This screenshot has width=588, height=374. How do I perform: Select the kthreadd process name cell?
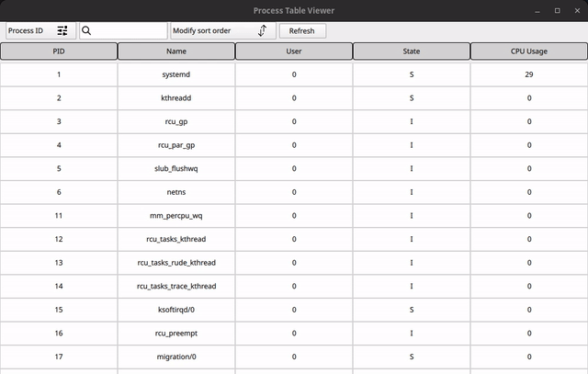click(176, 97)
